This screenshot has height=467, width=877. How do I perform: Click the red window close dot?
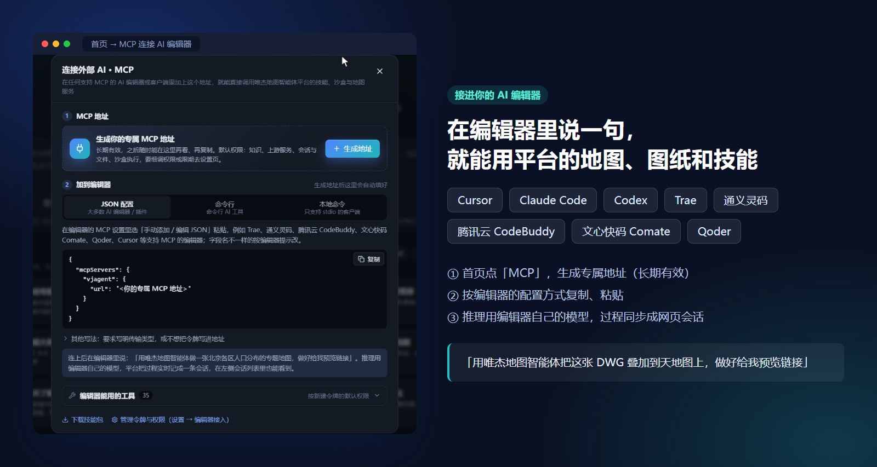[x=45, y=44]
